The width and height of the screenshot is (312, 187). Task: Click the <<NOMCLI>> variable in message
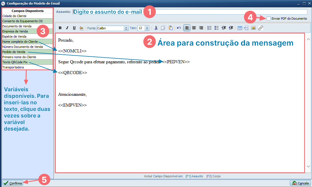pyautogui.click(x=72, y=51)
